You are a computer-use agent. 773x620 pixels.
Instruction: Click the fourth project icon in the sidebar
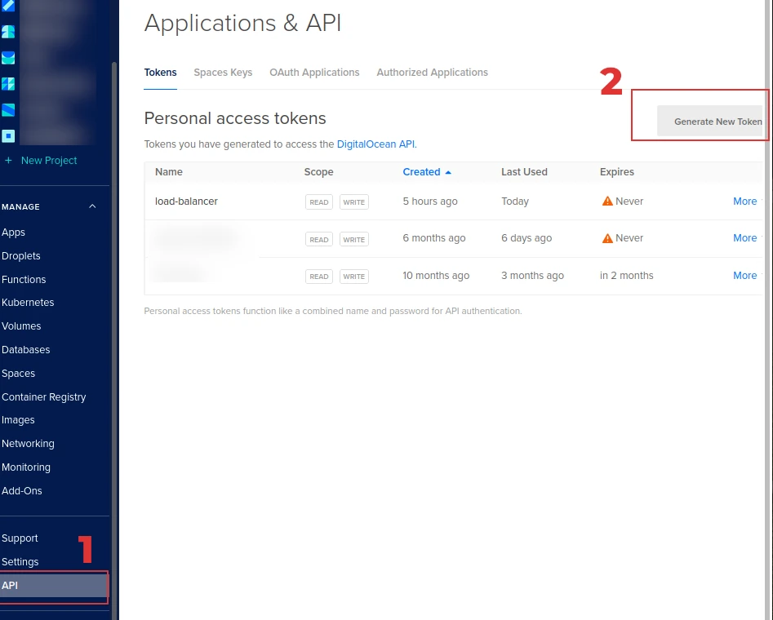(x=10, y=83)
